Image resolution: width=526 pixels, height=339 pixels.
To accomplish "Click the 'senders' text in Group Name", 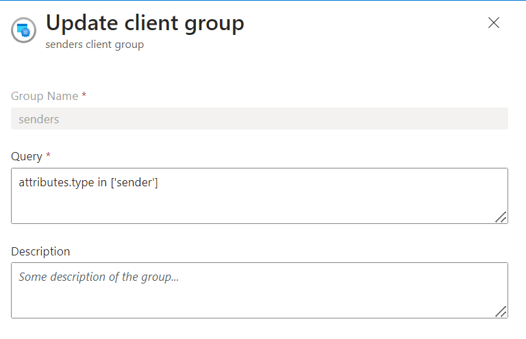I will point(39,119).
